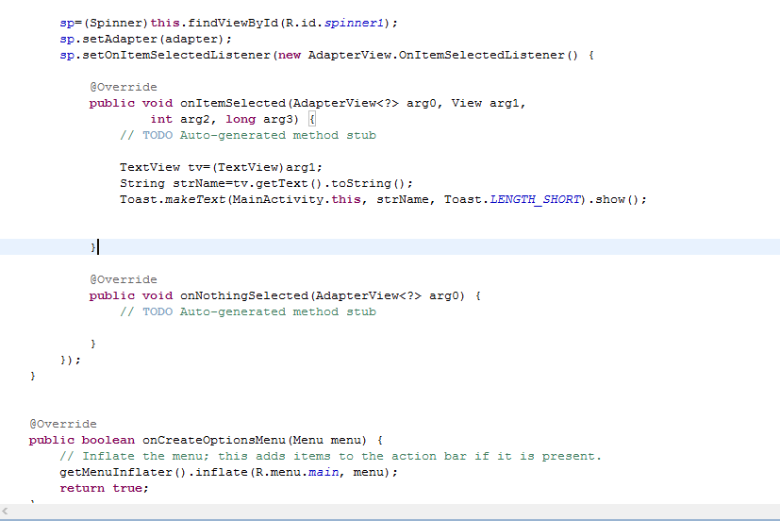
Task: Click "});" closing the listener
Action: [70, 360]
